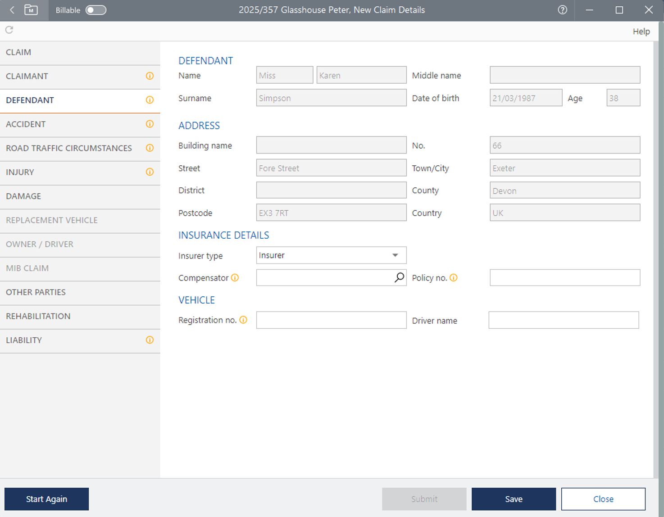The width and height of the screenshot is (664, 517).
Task: Click the Start Again button
Action: pyautogui.click(x=46, y=499)
